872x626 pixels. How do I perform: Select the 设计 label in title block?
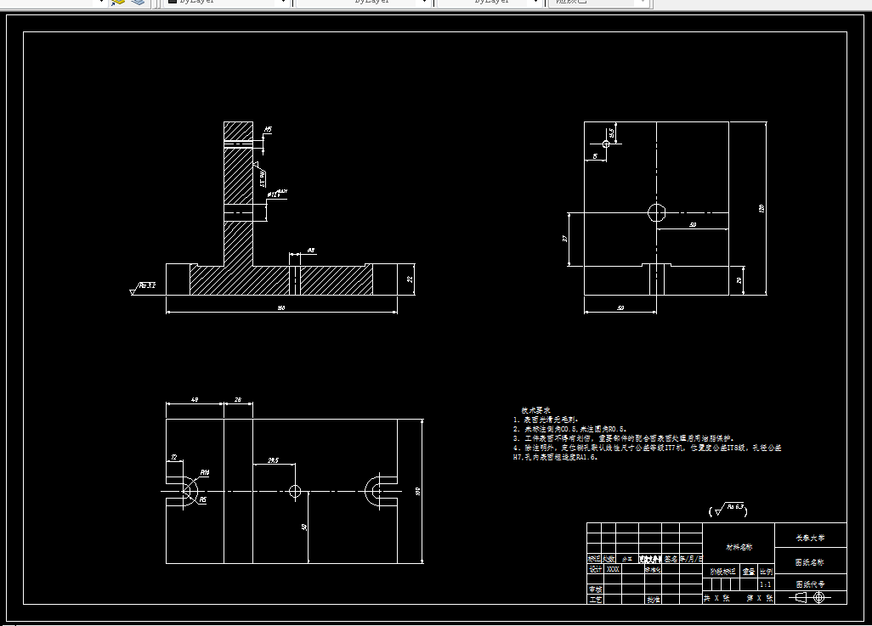pos(595,569)
